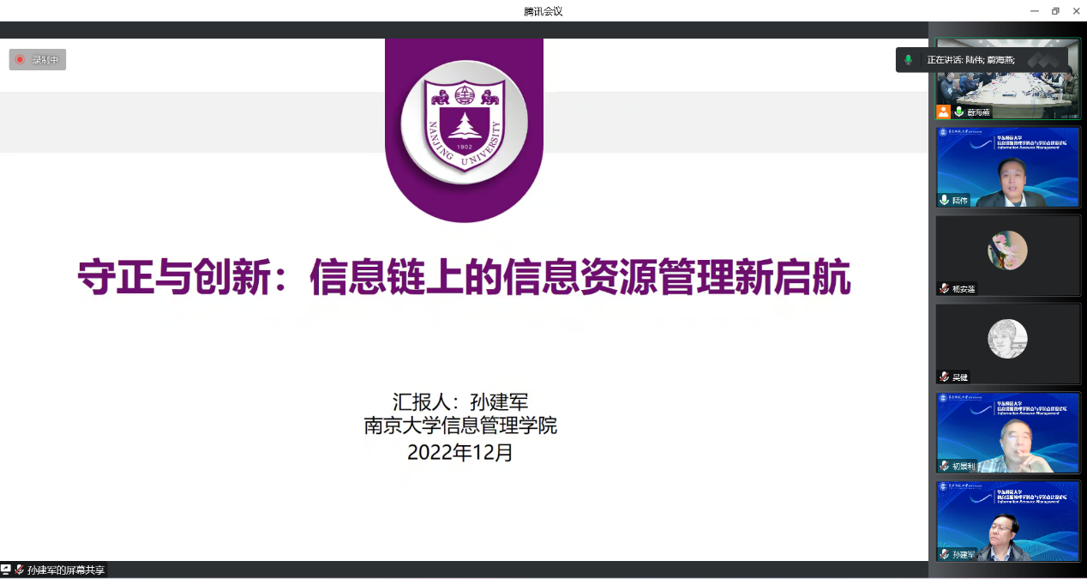
Task: Click the green microphone icon in speaking banner
Action: coord(909,60)
